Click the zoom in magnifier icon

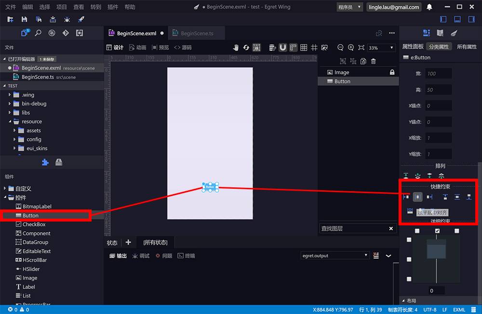coord(351,47)
